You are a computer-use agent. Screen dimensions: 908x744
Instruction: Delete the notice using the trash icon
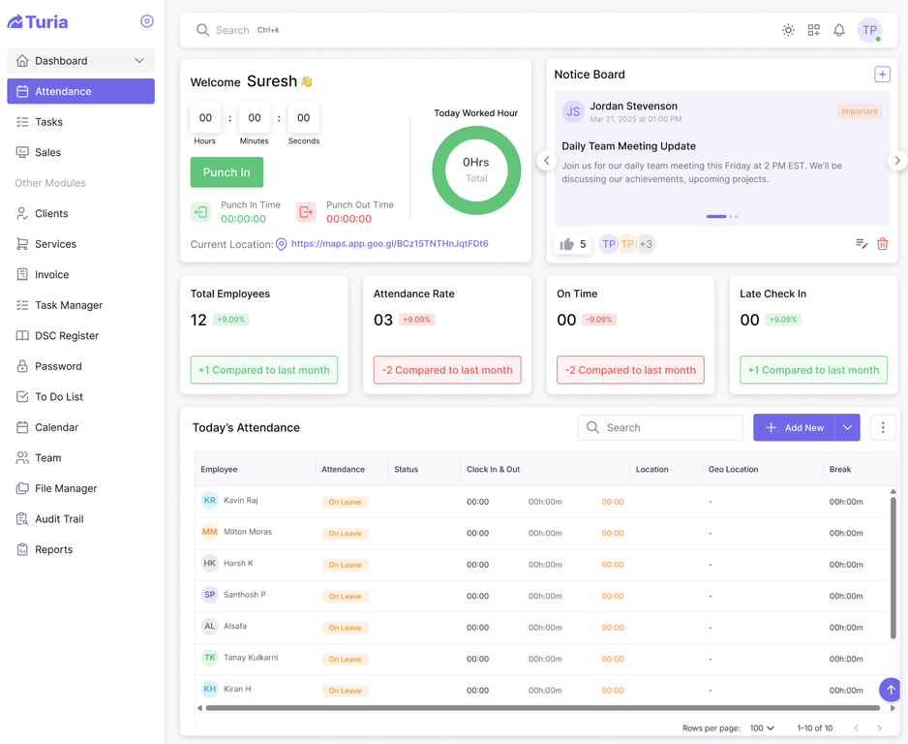pyautogui.click(x=882, y=244)
